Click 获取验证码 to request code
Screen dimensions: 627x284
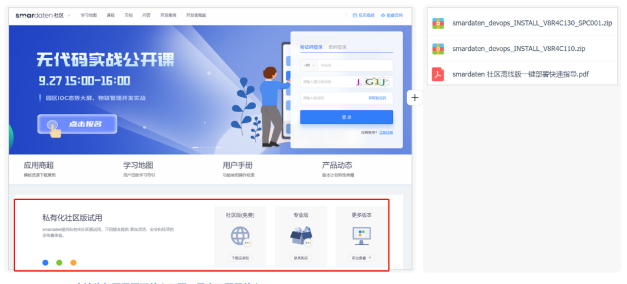pos(377,99)
